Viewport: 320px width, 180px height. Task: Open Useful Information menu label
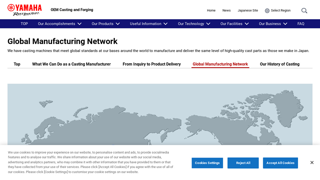click(146, 24)
